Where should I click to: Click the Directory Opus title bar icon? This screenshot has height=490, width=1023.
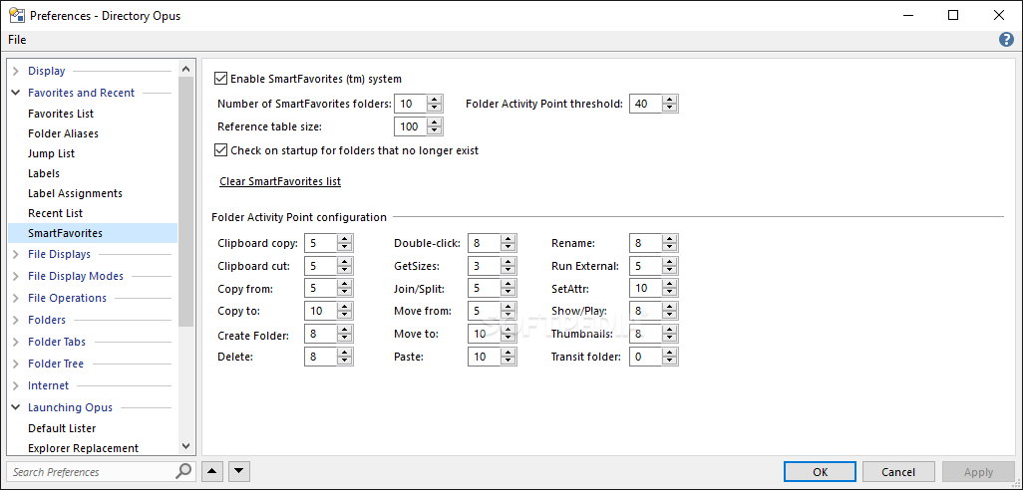[x=16, y=16]
